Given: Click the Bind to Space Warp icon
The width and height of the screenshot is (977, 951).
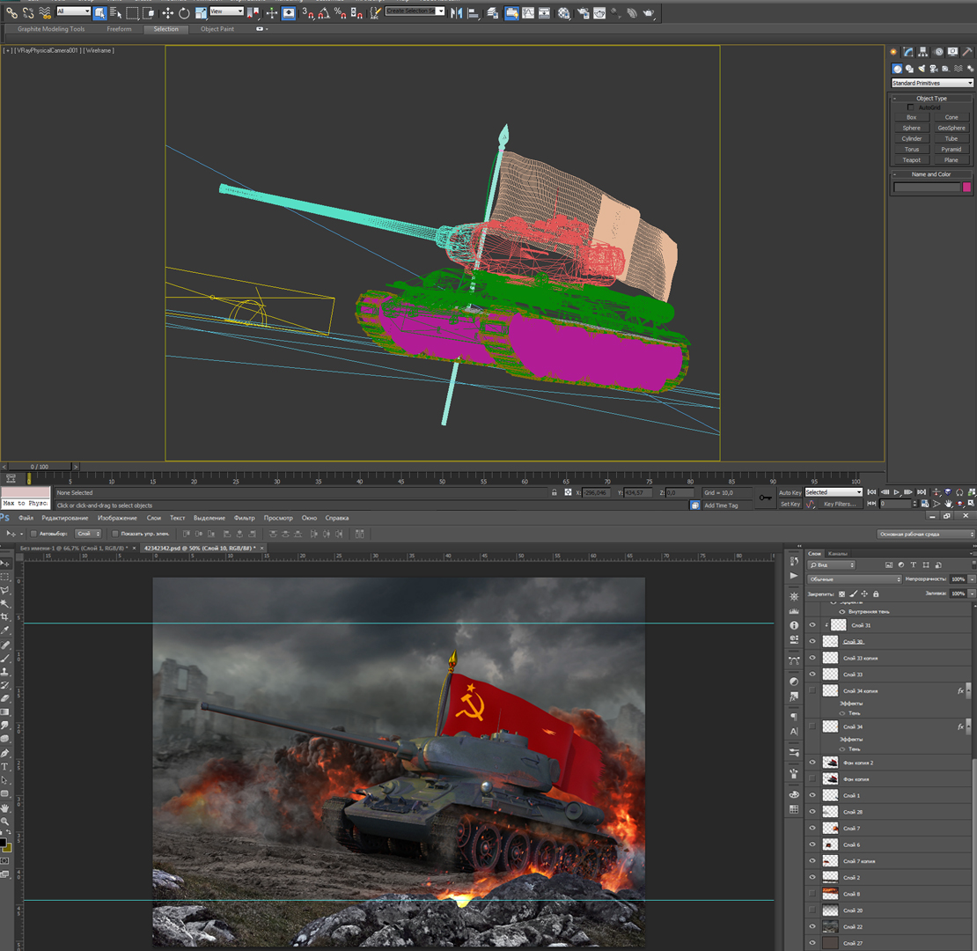Looking at the screenshot, I should [x=45, y=12].
